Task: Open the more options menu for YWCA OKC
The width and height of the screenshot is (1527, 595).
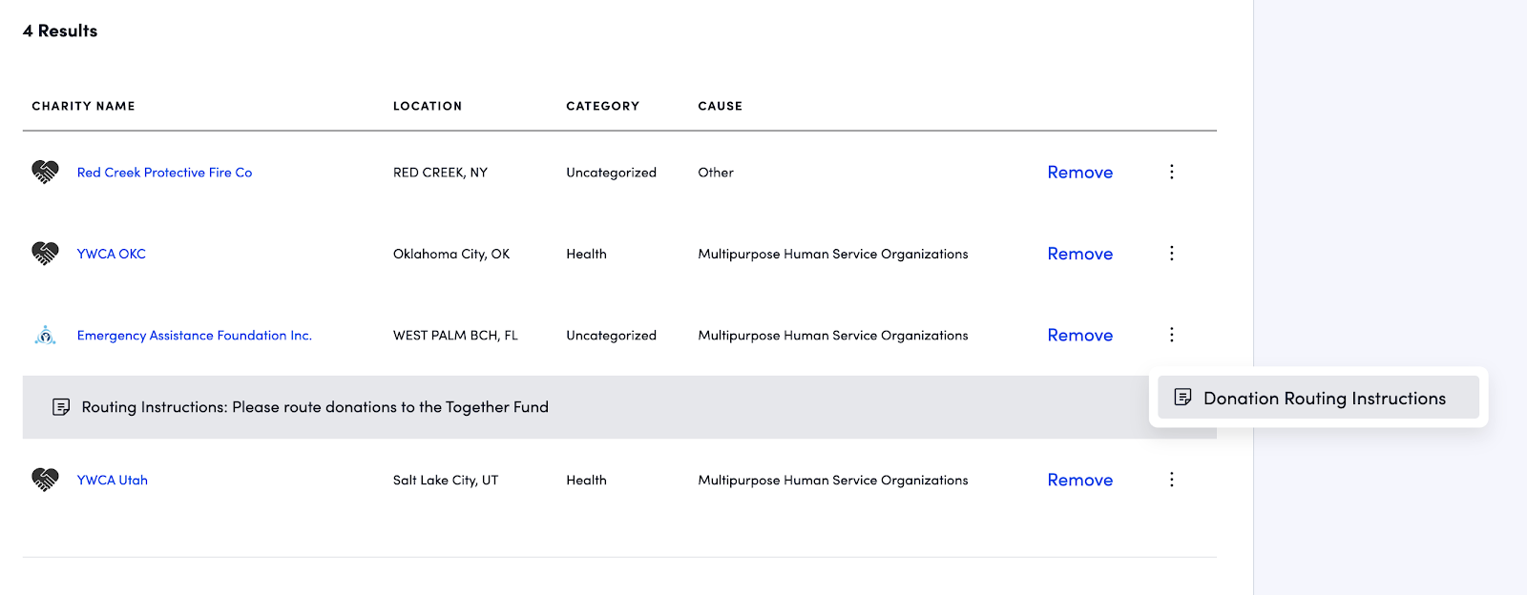Action: coord(1171,254)
